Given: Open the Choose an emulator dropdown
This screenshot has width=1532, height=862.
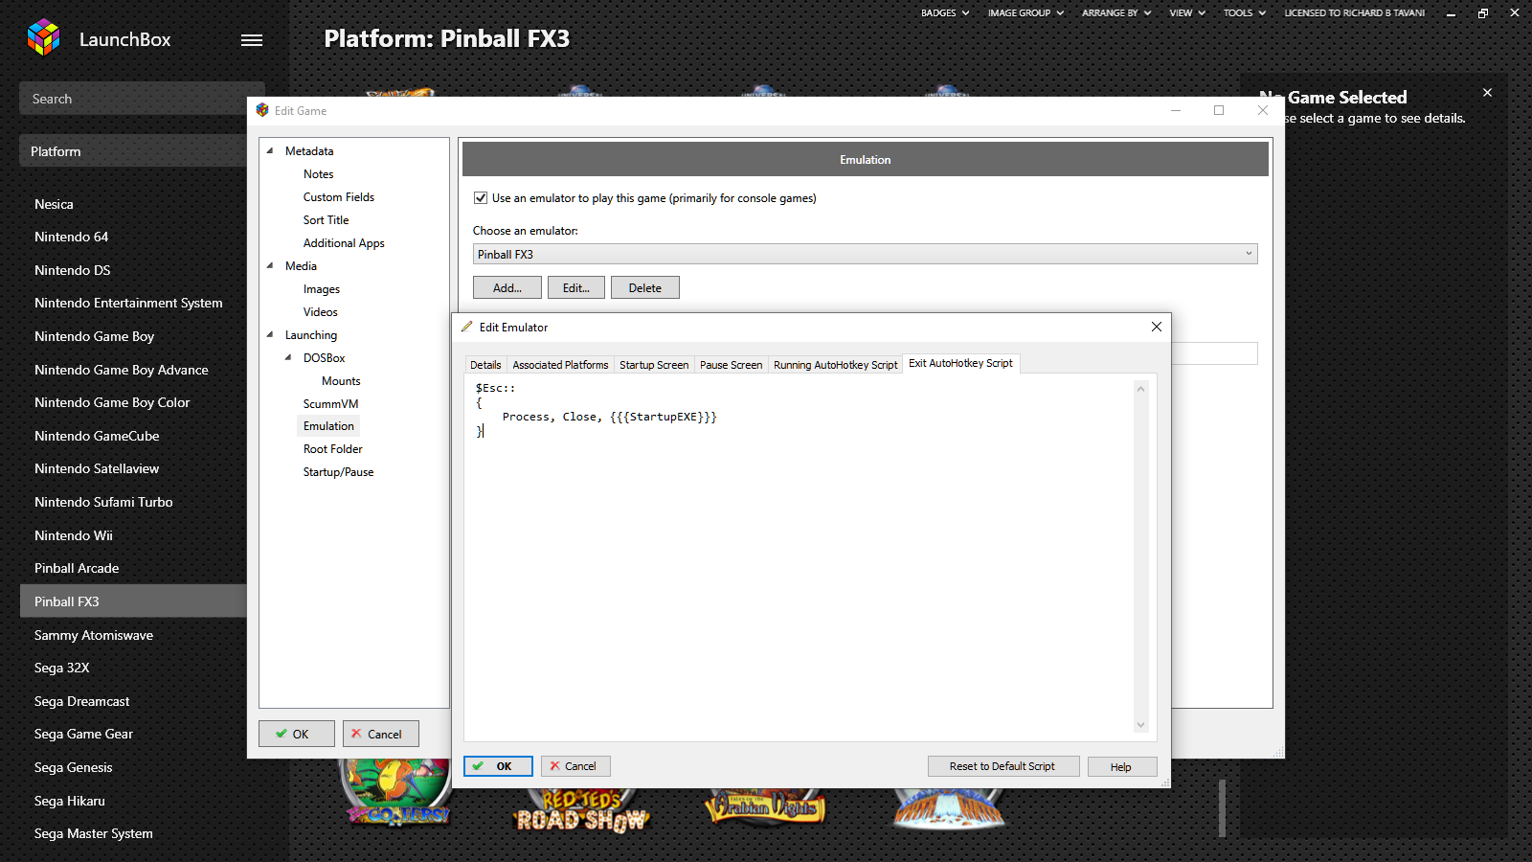Looking at the screenshot, I should coord(865,254).
